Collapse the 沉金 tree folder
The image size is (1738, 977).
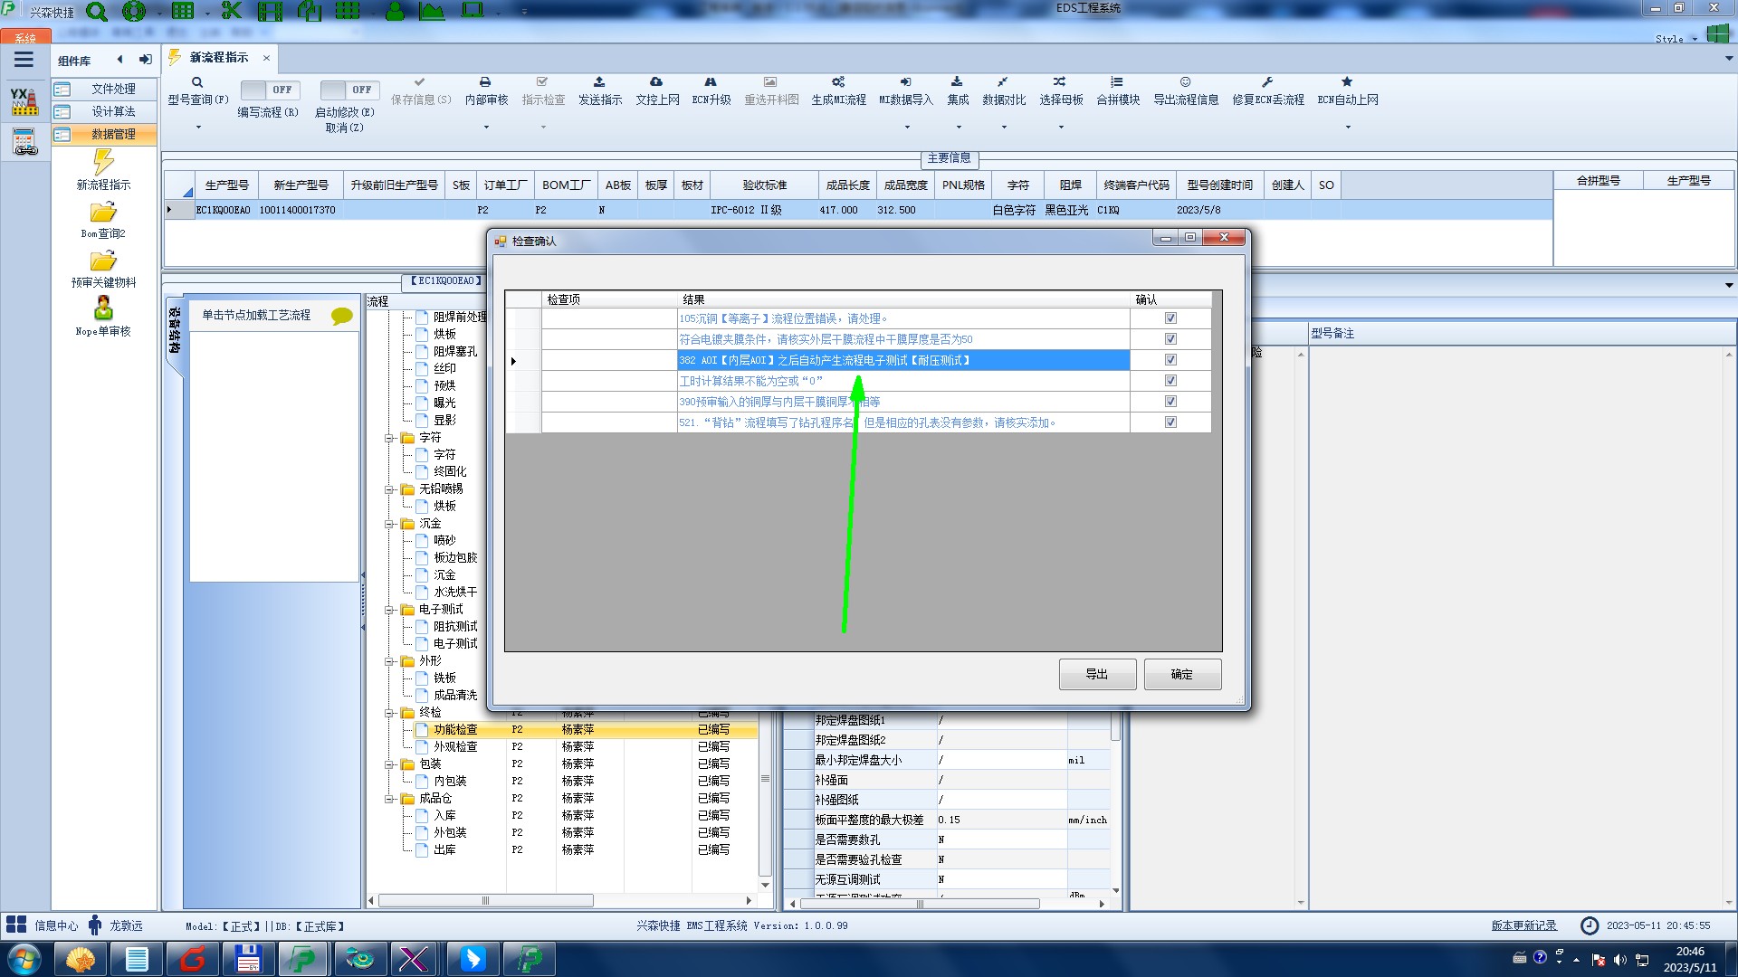point(389,524)
